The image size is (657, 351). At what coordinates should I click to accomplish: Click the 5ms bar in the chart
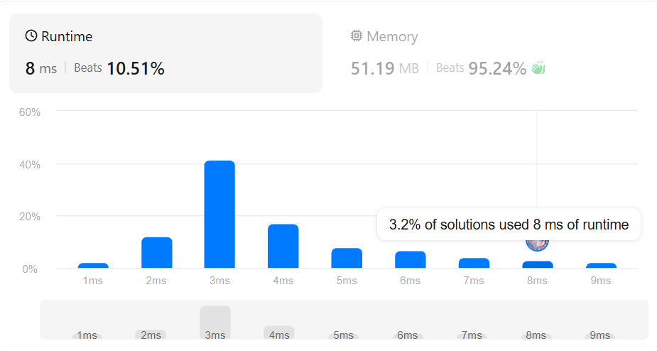347,258
